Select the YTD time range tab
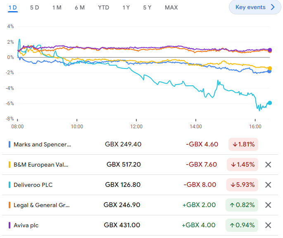 coord(104,7)
